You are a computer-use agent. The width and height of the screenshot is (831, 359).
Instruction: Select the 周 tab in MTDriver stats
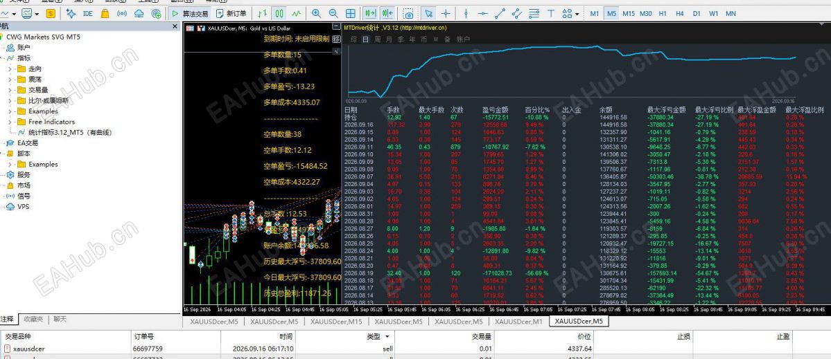(377, 39)
